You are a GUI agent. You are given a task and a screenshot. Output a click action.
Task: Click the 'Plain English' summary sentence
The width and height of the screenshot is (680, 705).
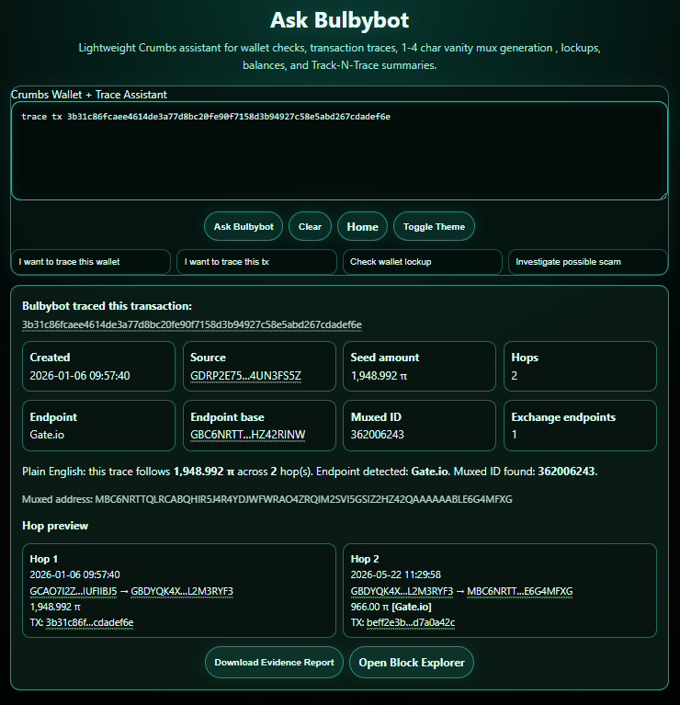[310, 472]
